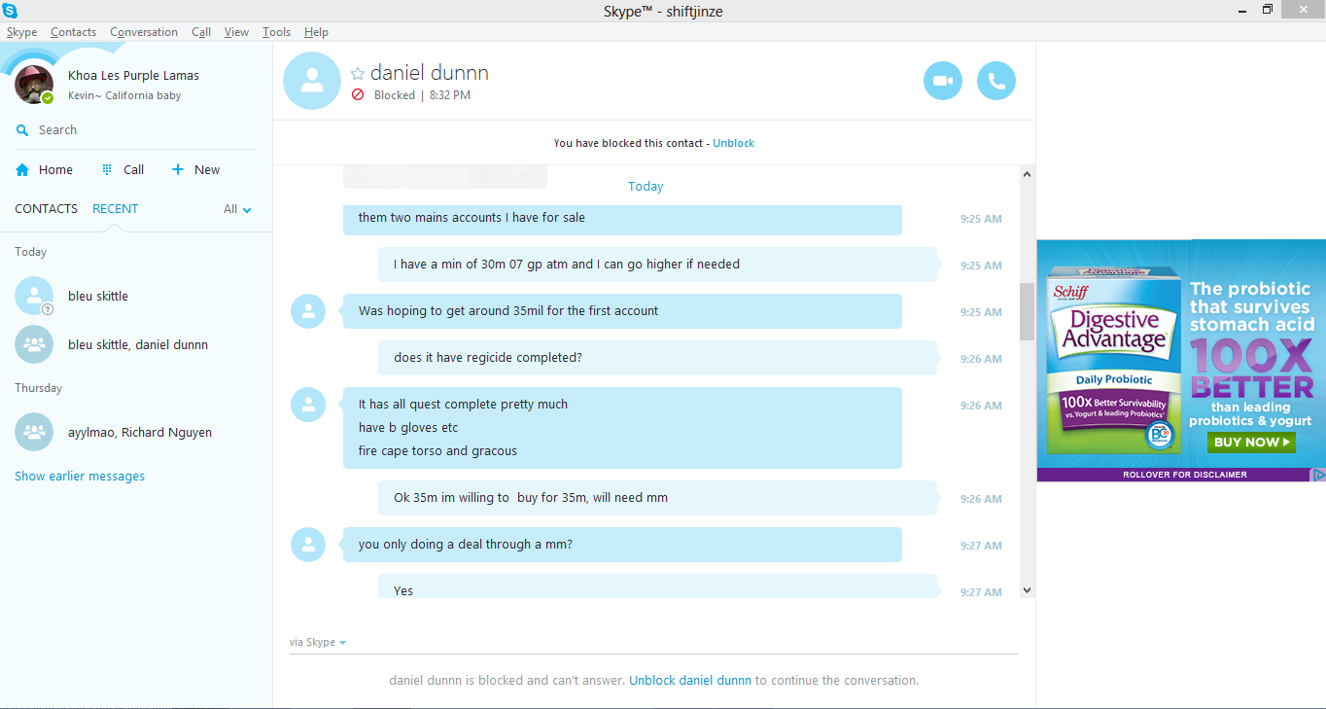Click the contact name heading 'daniel dunnn'
The width and height of the screenshot is (1326, 709).
(430, 73)
